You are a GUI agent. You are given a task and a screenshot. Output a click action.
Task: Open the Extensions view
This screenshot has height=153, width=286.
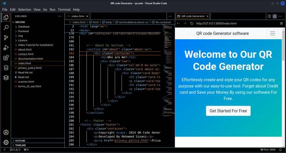6,57
